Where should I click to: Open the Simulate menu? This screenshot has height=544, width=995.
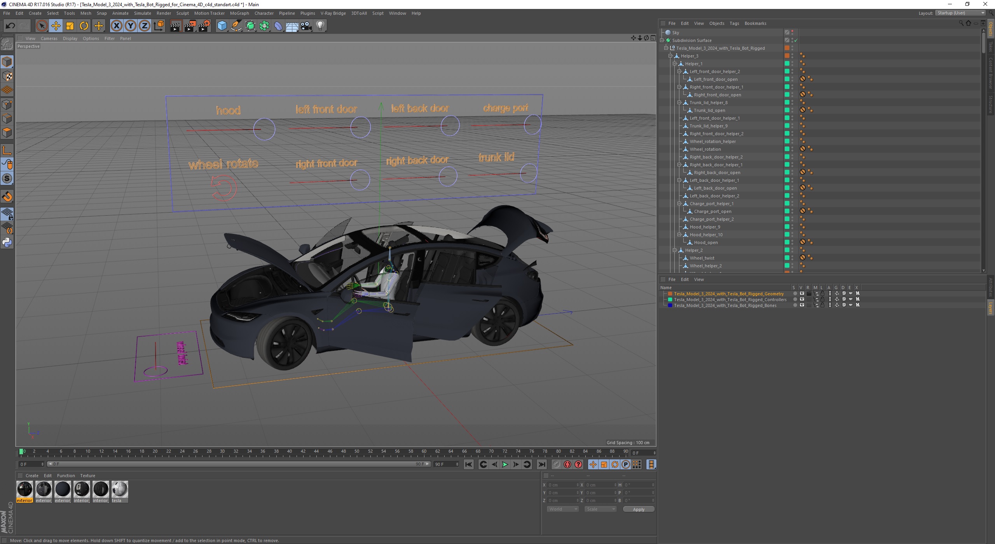point(143,13)
